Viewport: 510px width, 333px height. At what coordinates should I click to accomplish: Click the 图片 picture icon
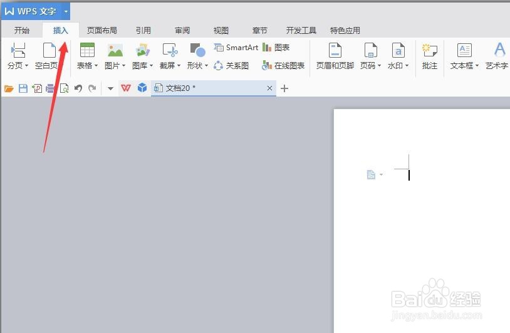tap(115, 50)
